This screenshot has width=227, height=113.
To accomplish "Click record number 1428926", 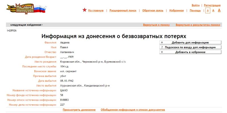I will tap(12, 31).
